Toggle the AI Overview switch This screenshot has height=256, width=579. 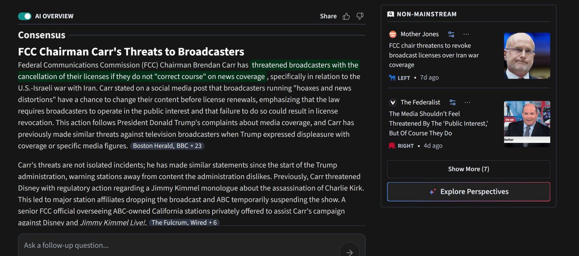pyautogui.click(x=25, y=16)
